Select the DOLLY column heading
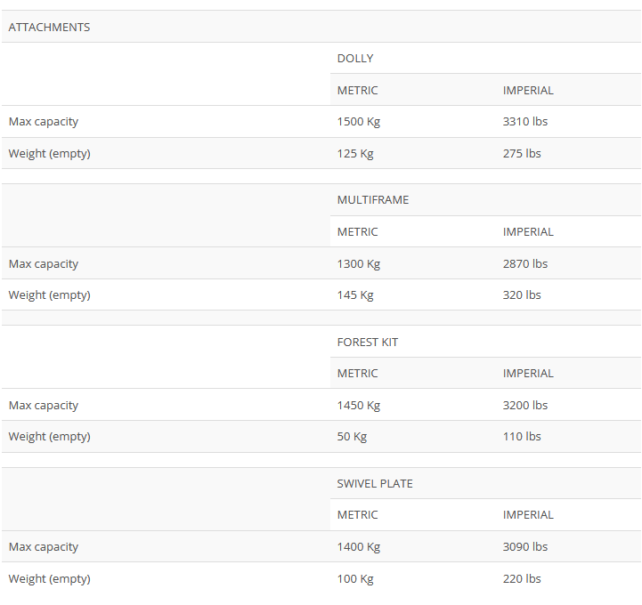Viewport: 642px width, 605px height. tap(355, 58)
